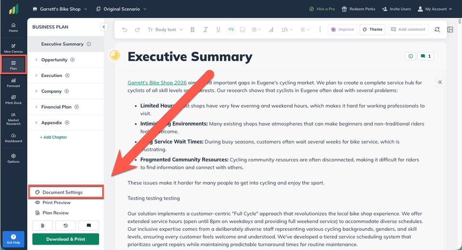The height and width of the screenshot is (250, 462).
Task: Toggle underline formatting
Action: [x=218, y=29]
